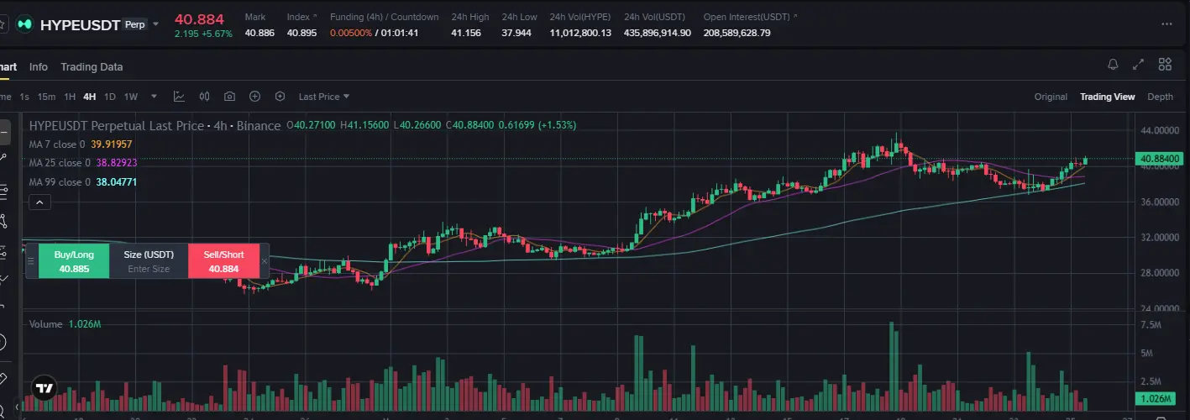Click the TradingView logo badge
Viewport: 1190px width, 420px height.
coord(44,388)
